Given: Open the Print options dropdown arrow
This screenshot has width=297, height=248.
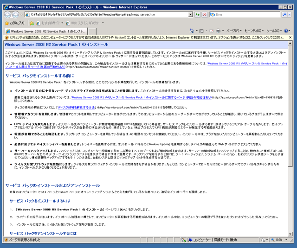Looking at the screenshot, I should 223,31.
